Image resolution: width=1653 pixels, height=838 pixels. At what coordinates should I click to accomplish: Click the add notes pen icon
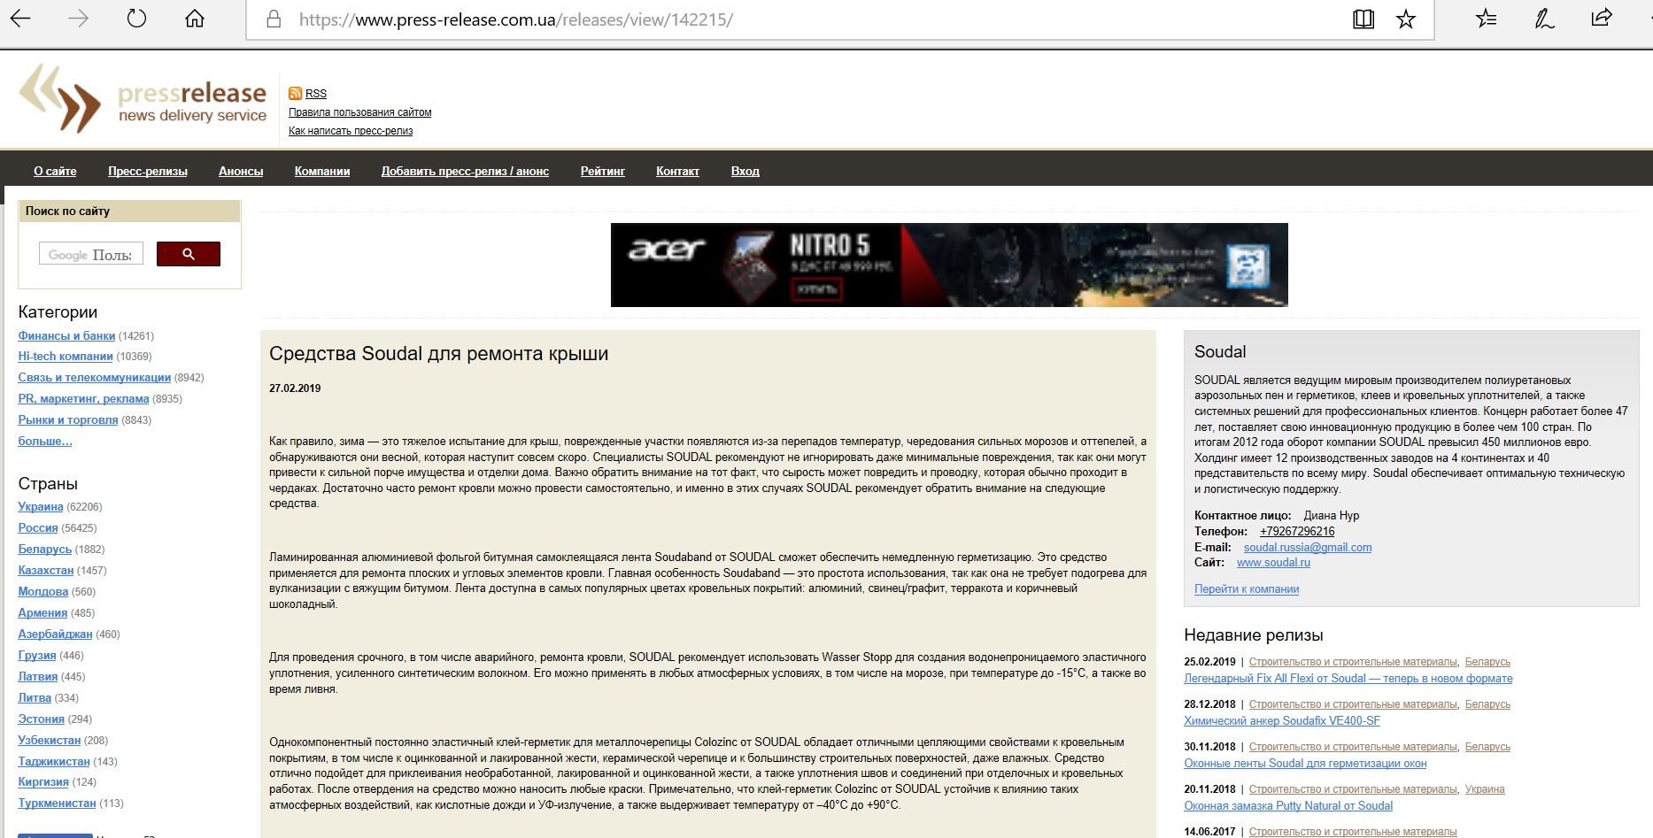[x=1544, y=19]
